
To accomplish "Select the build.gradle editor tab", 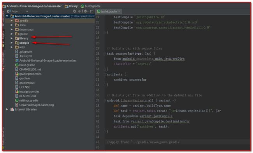I will (x=109, y=11).
